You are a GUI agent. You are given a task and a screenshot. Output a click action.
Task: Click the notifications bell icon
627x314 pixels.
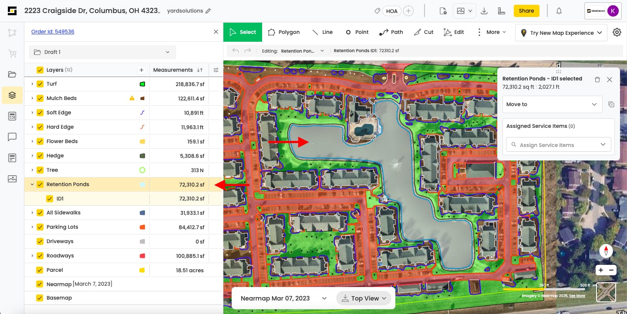coord(559,11)
